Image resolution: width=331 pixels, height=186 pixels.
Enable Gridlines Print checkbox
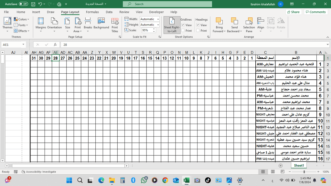[x=183, y=31]
